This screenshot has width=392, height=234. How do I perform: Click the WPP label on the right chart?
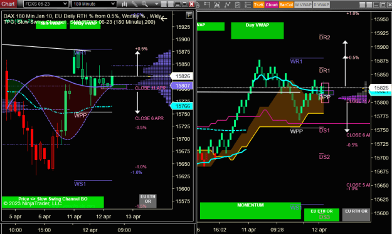[x=297, y=131]
